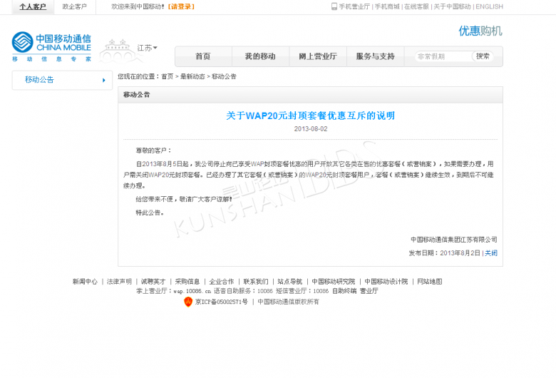
Task: Open the 在线客服 top link
Action: tap(416, 6)
